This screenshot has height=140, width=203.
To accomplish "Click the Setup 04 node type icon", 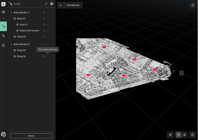I will (14, 57).
